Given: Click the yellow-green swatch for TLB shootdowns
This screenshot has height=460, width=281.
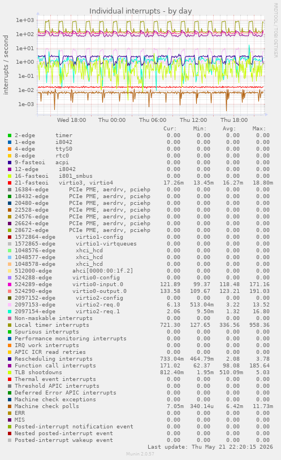Looking at the screenshot, I should pyautogui.click(x=10, y=373).
